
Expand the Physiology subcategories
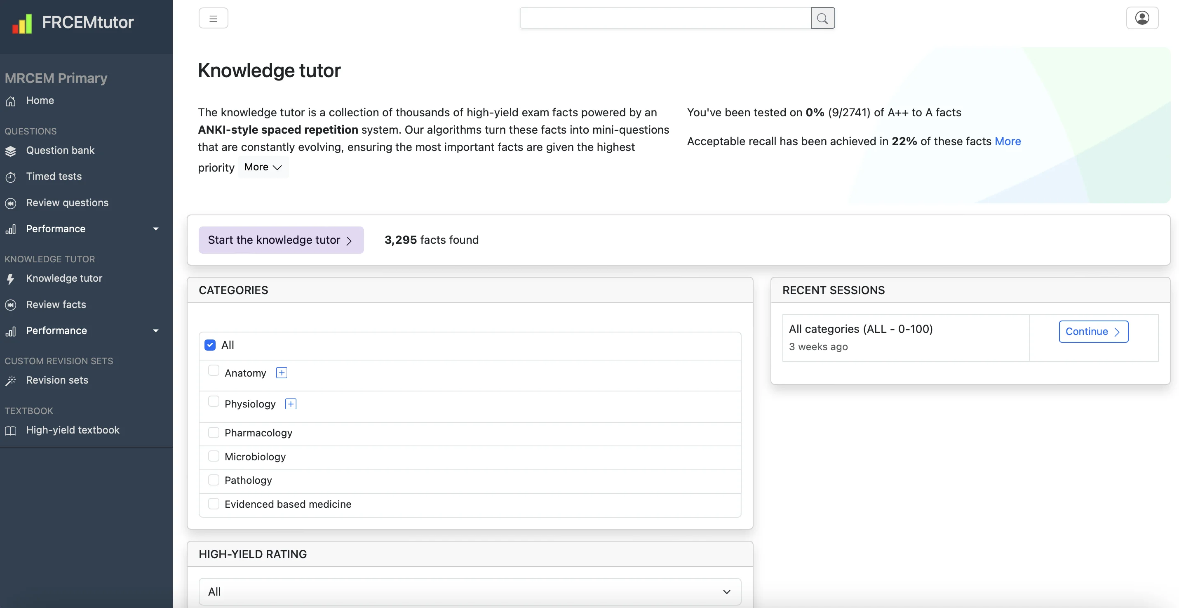(x=291, y=404)
